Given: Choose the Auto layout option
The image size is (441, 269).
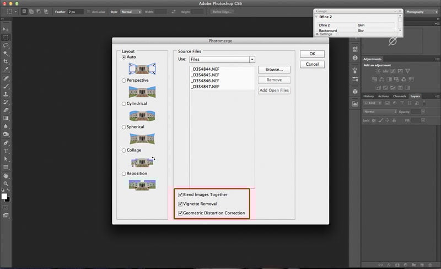Looking at the screenshot, I should point(123,57).
